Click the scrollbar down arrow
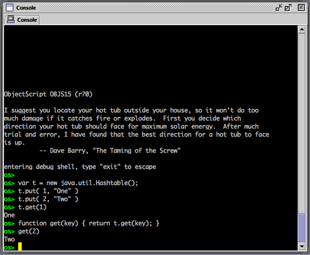The height and width of the screenshot is (255, 310). pos(301,246)
